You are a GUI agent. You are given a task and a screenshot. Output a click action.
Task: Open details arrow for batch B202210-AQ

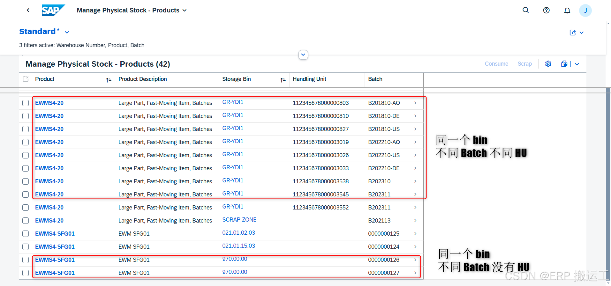pos(415,142)
